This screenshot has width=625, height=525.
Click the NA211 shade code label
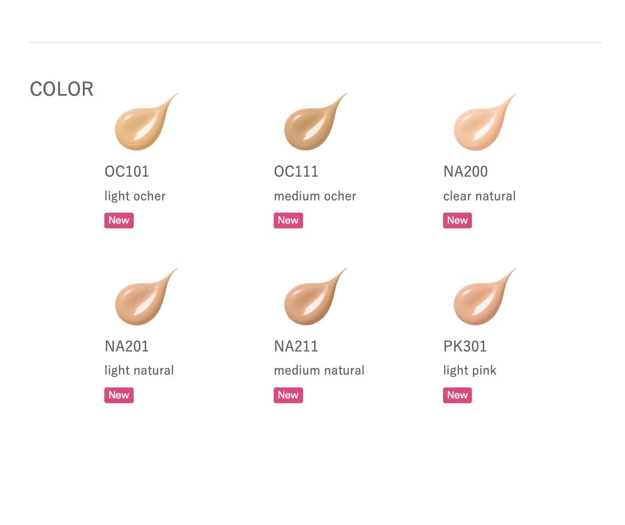[x=296, y=346]
